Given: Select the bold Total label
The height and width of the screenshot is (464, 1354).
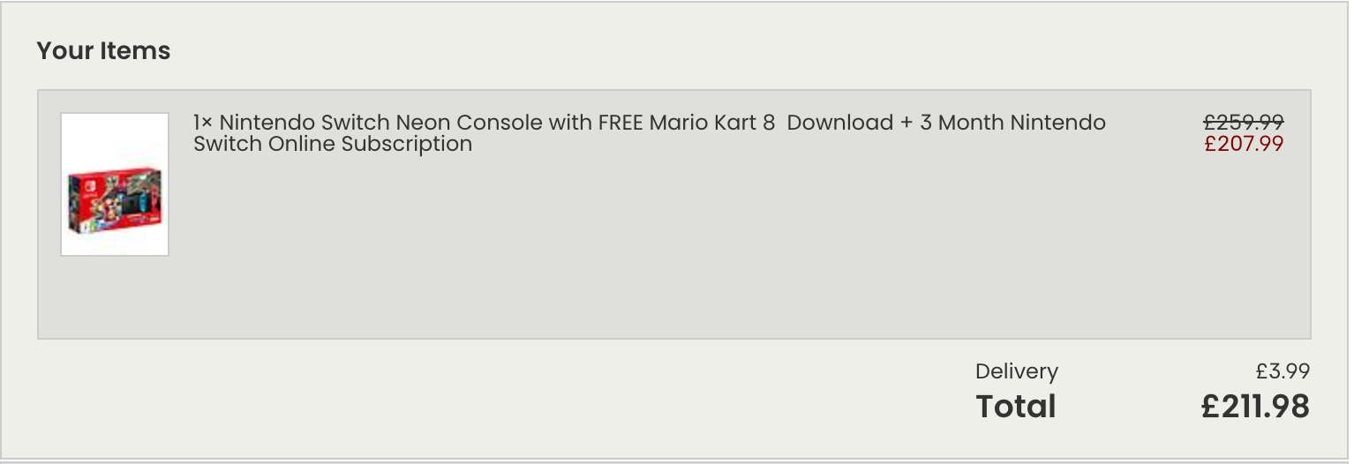Looking at the screenshot, I should click(1016, 406).
